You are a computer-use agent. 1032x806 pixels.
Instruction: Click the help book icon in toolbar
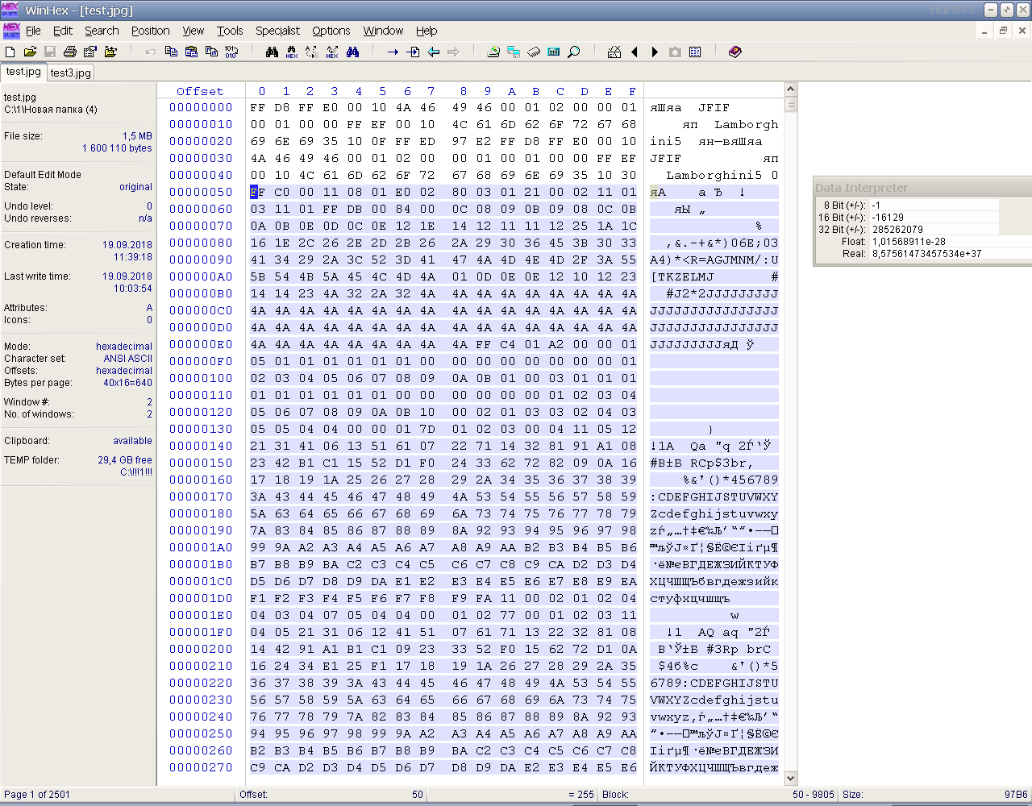pos(734,52)
